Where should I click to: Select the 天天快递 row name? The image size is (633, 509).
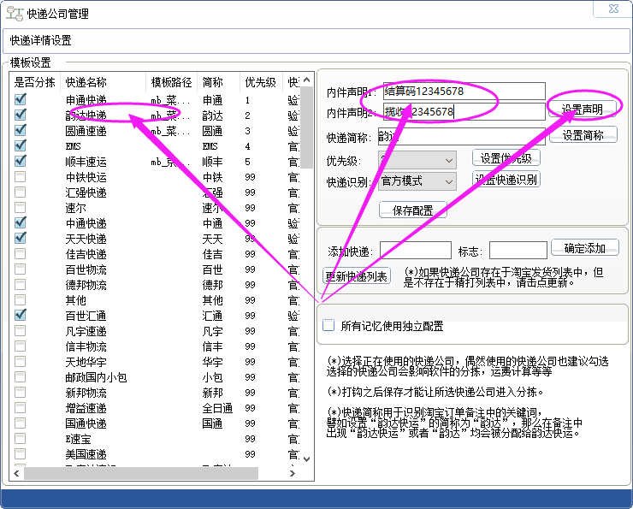pos(86,239)
